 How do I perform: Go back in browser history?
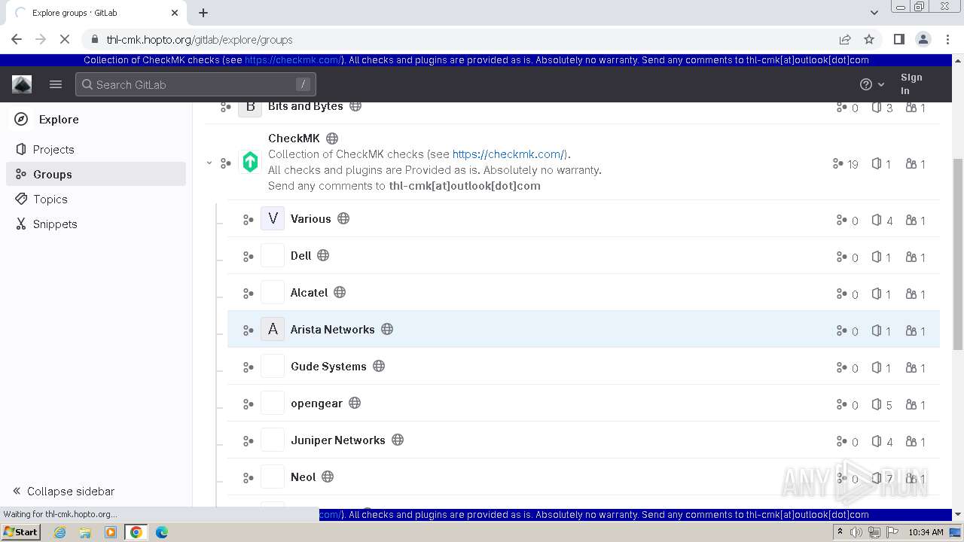[17, 39]
